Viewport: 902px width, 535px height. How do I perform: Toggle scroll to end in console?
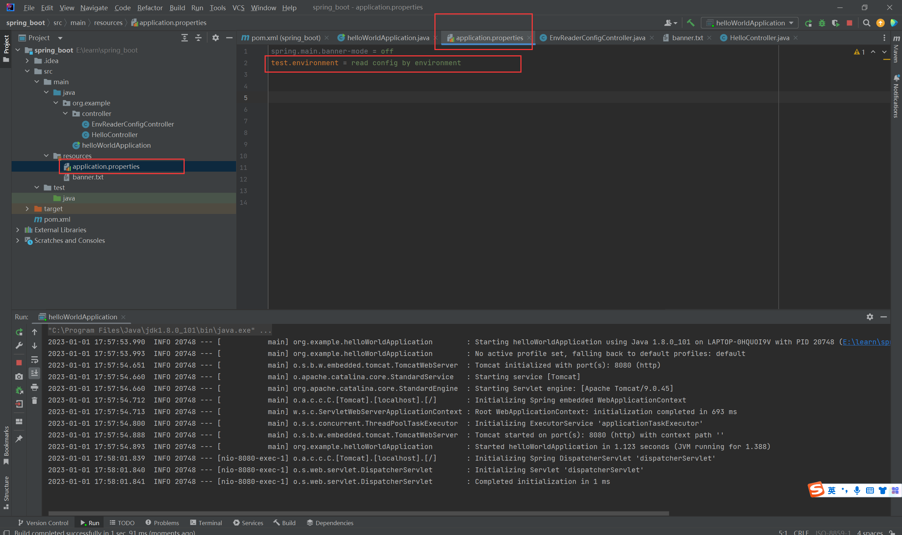pos(35,373)
